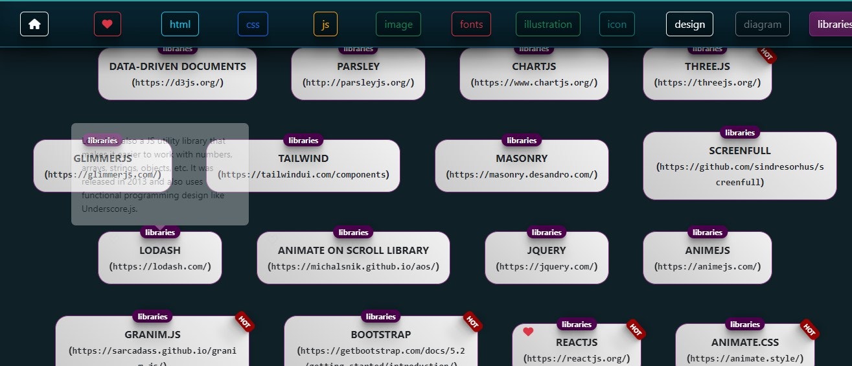
Task: Select the html category tab
Action: 180,24
